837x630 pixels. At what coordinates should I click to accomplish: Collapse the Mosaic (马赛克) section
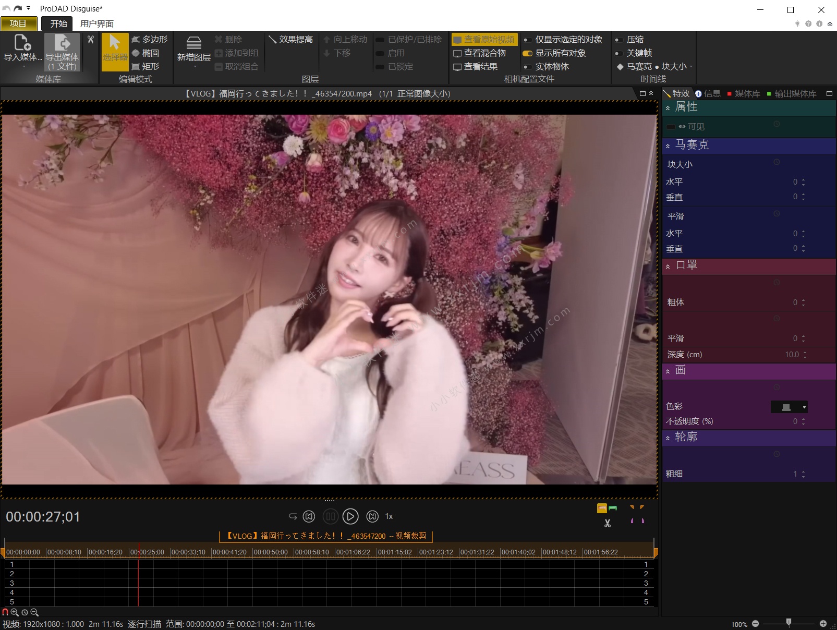(x=668, y=146)
